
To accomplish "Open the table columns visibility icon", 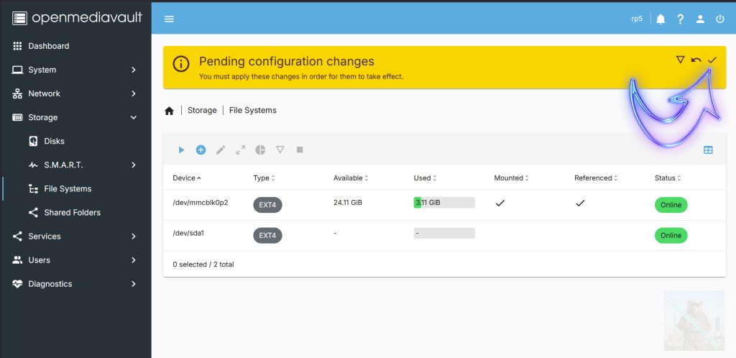I will [x=708, y=150].
